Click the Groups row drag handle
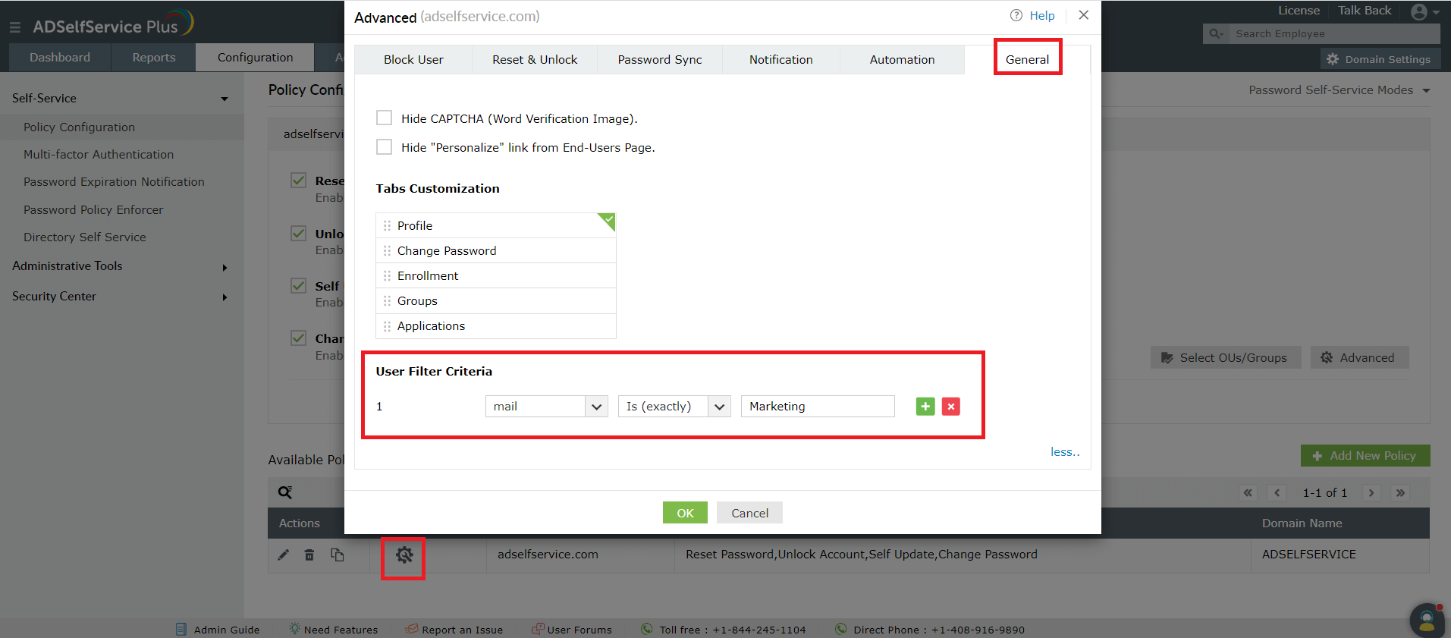 [387, 300]
